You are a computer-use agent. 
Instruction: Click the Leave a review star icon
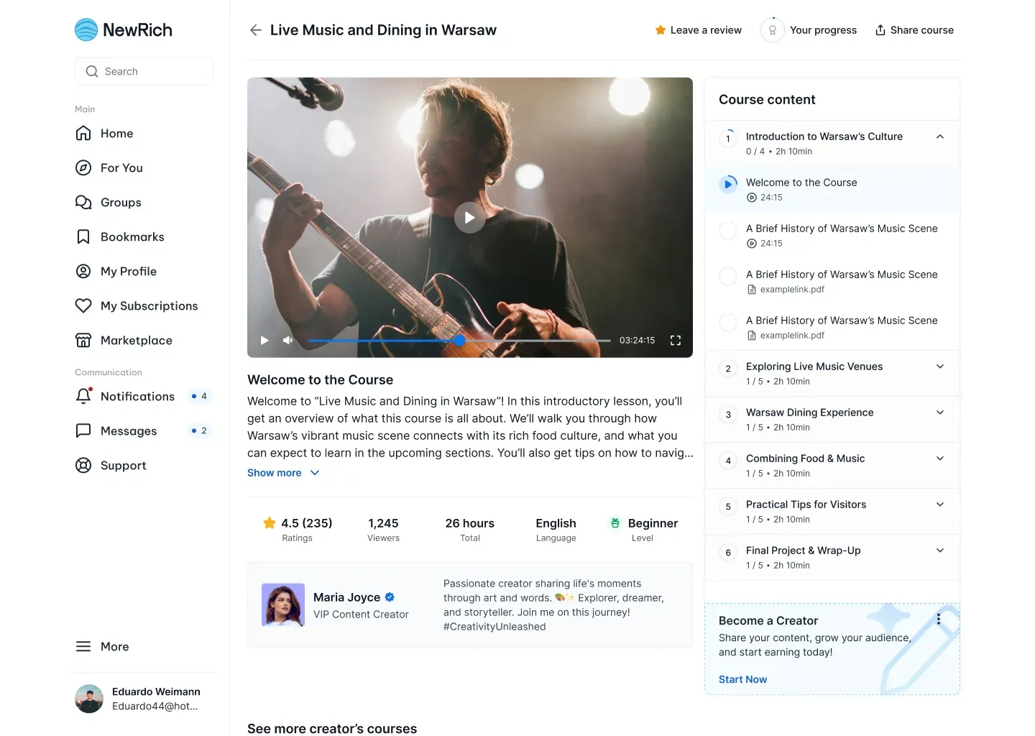[660, 29]
